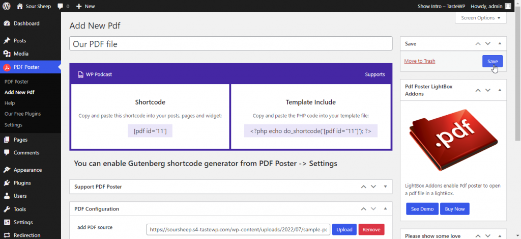Move LightBox Addons box down
The height and width of the screenshot is (239, 521).
488,90
